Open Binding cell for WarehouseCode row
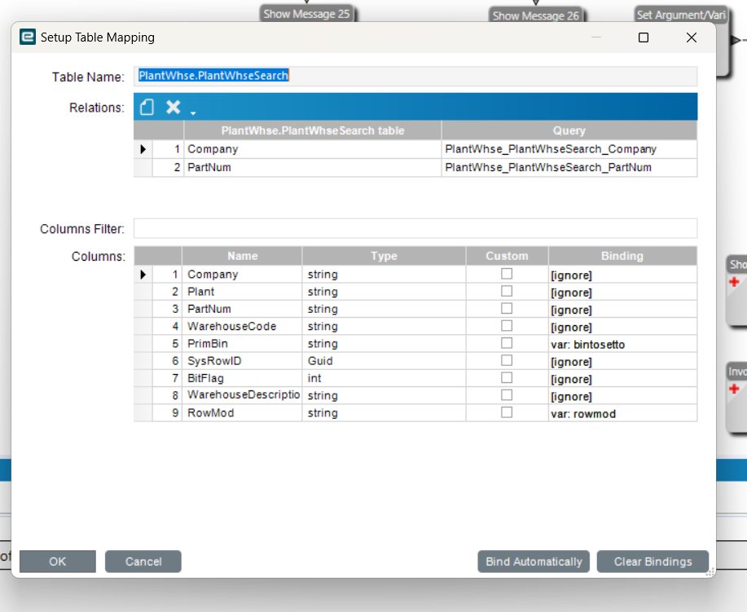The height and width of the screenshot is (612, 747). point(622,327)
